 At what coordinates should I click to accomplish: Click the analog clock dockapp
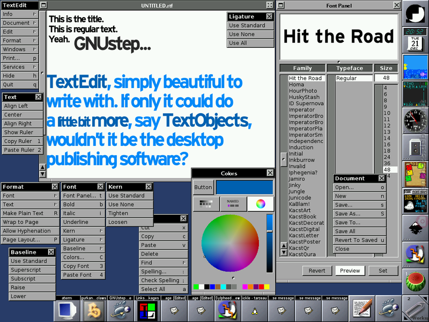click(x=415, y=120)
